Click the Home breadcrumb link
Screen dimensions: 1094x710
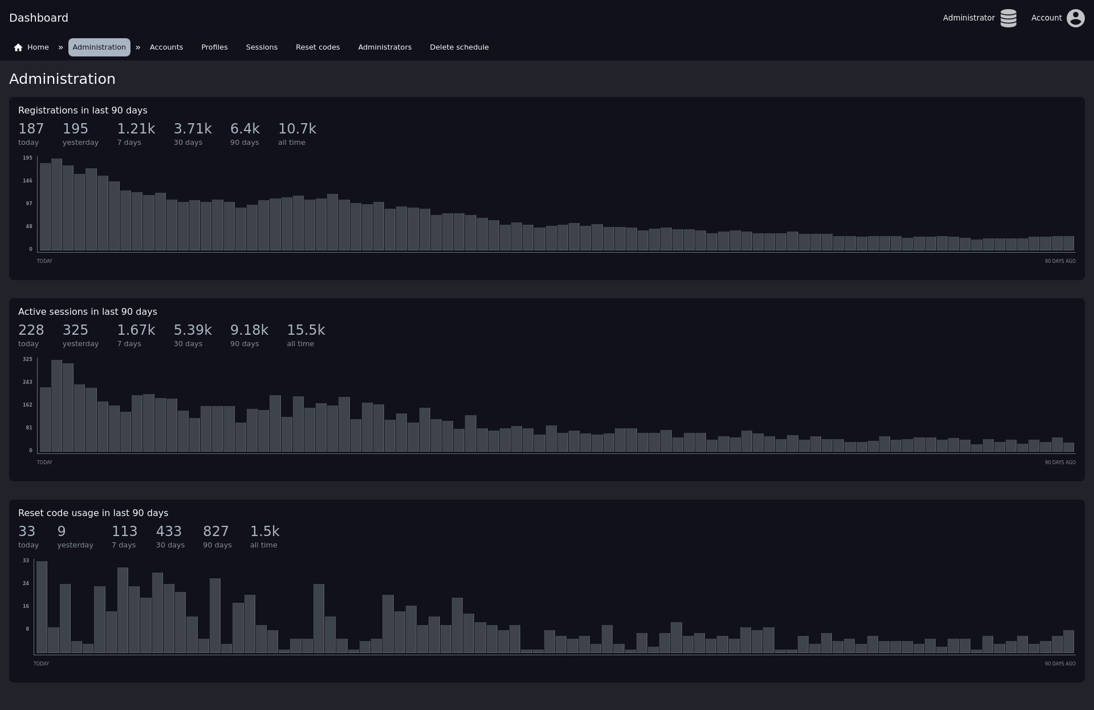pyautogui.click(x=38, y=47)
